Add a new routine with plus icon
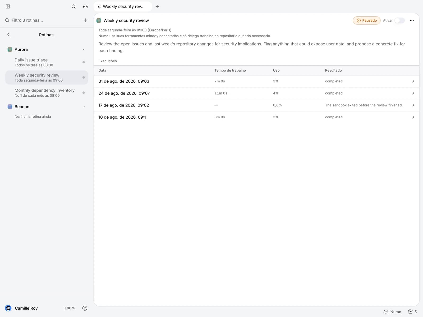The height and width of the screenshot is (317, 423). (85, 20)
